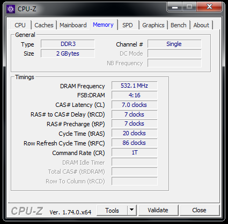
Task: Open the CPU tab
Action: [x=20, y=25]
